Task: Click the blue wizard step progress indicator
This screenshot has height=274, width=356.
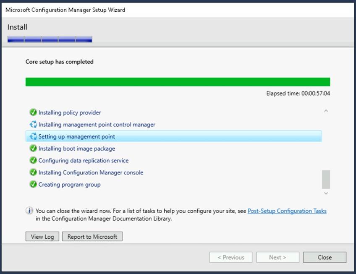Action: 50,39
